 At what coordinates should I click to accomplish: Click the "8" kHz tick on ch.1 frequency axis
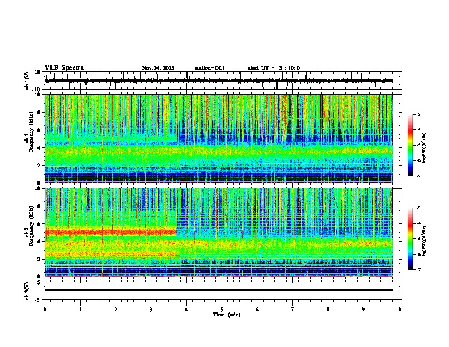coord(40,112)
